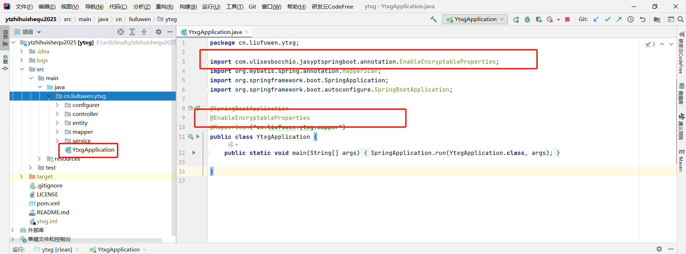Viewport: 686px width, 254px height.
Task: Select the .gitignore file
Action: coord(46,186)
